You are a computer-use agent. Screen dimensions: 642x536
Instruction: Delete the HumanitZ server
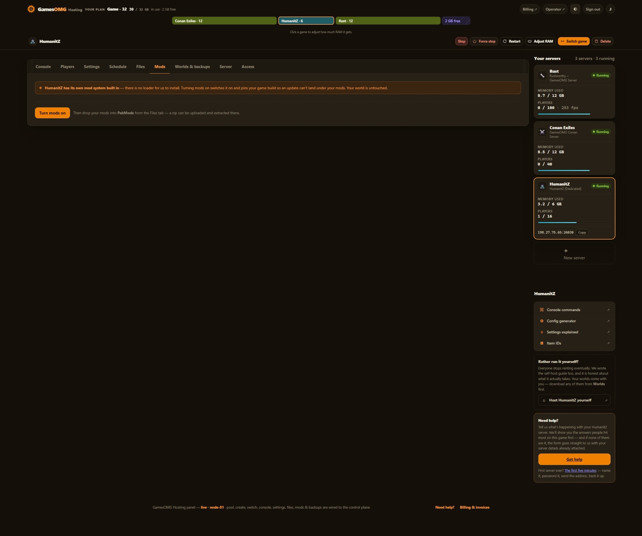point(603,41)
